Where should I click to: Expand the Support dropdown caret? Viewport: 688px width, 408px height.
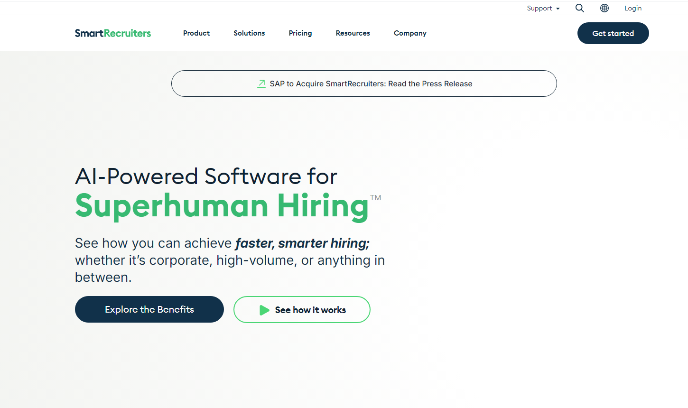558,9
